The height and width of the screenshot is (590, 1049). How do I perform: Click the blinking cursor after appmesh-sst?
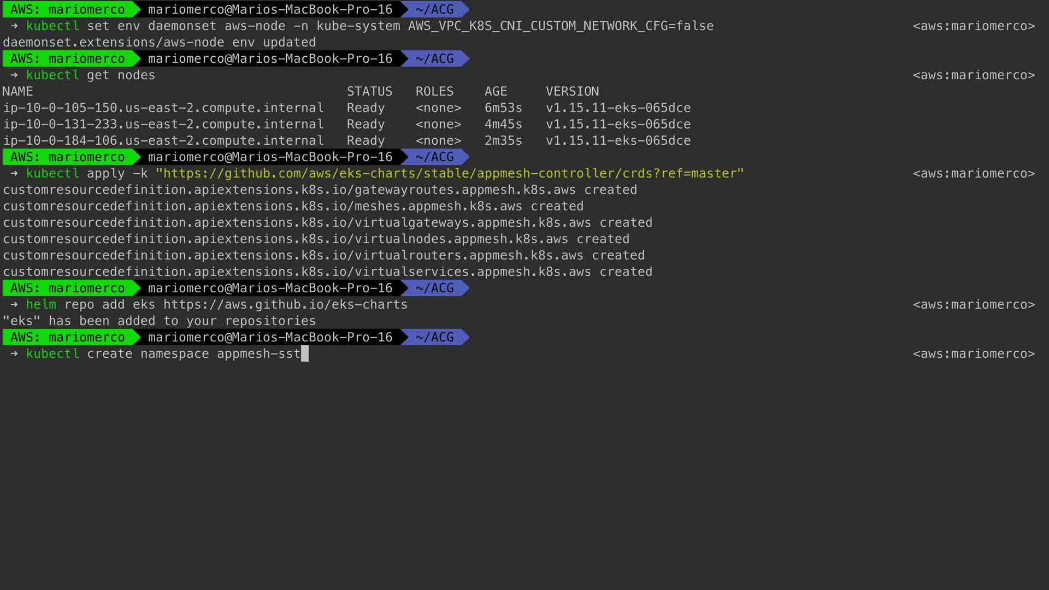click(x=305, y=353)
